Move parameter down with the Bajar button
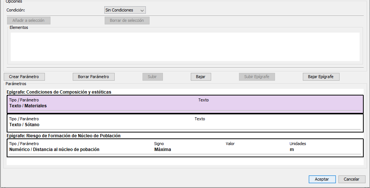Viewport: 370px width, 188px height. (201, 77)
